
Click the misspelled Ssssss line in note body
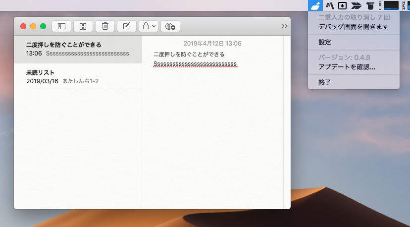click(195, 64)
